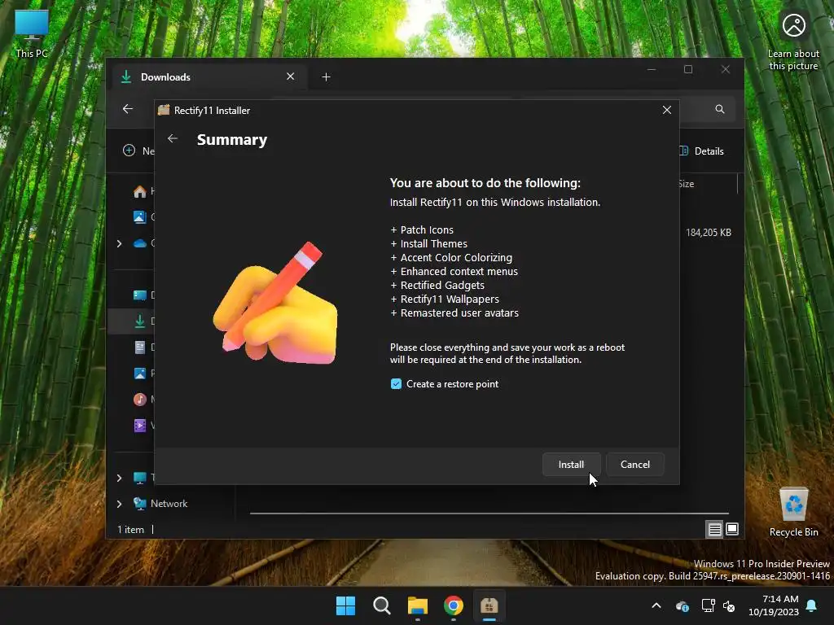Select the OneDrive cloud icon in sidebar
The width and height of the screenshot is (834, 625).
[140, 243]
